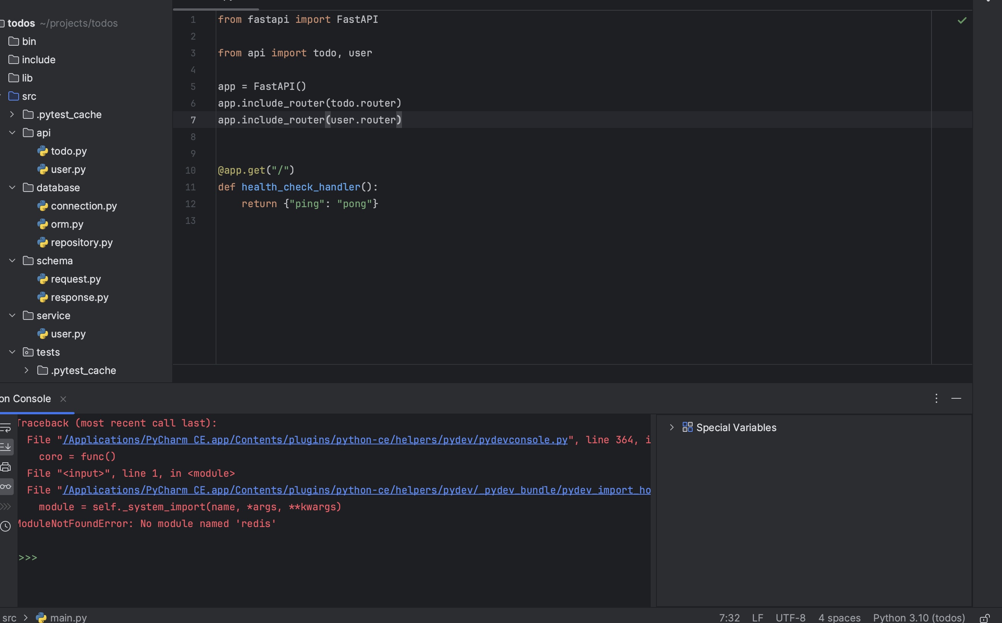Viewport: 1002px width, 623px height.
Task: Click line number 7 in the gutter
Action: click(193, 120)
